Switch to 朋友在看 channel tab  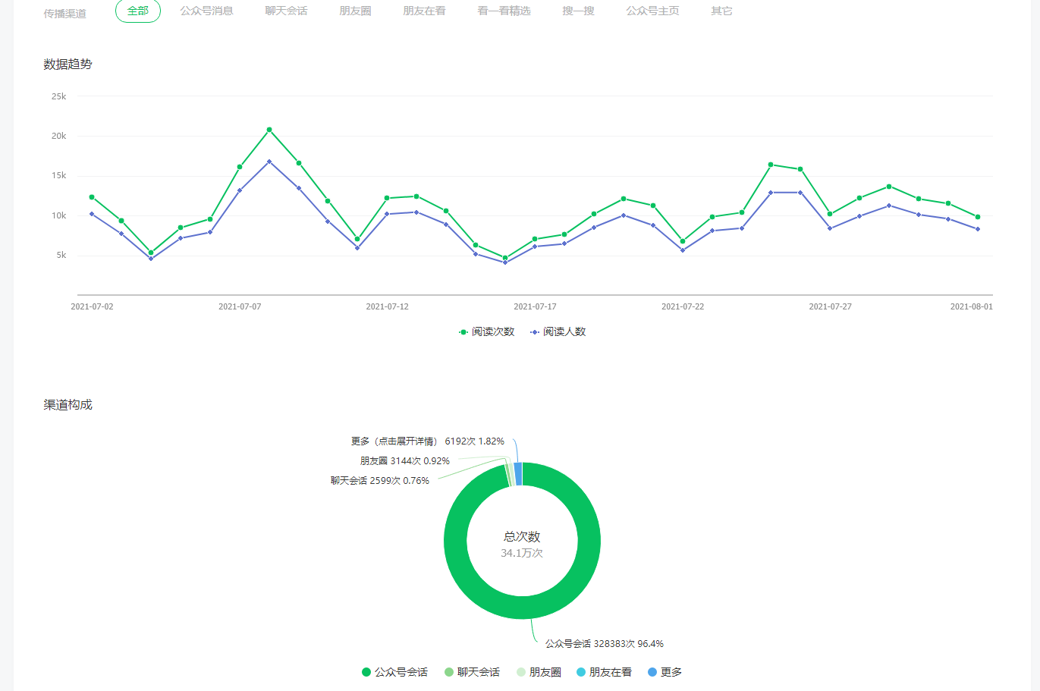pyautogui.click(x=424, y=11)
